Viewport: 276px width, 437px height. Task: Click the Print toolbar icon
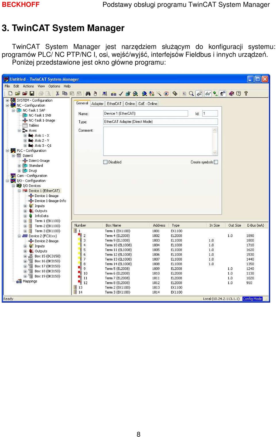tap(41, 93)
